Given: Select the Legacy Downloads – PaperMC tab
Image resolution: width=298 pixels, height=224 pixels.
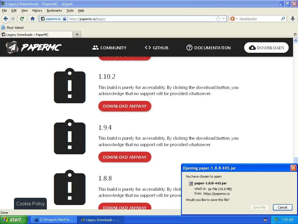Looking at the screenshot, I should [36, 35].
